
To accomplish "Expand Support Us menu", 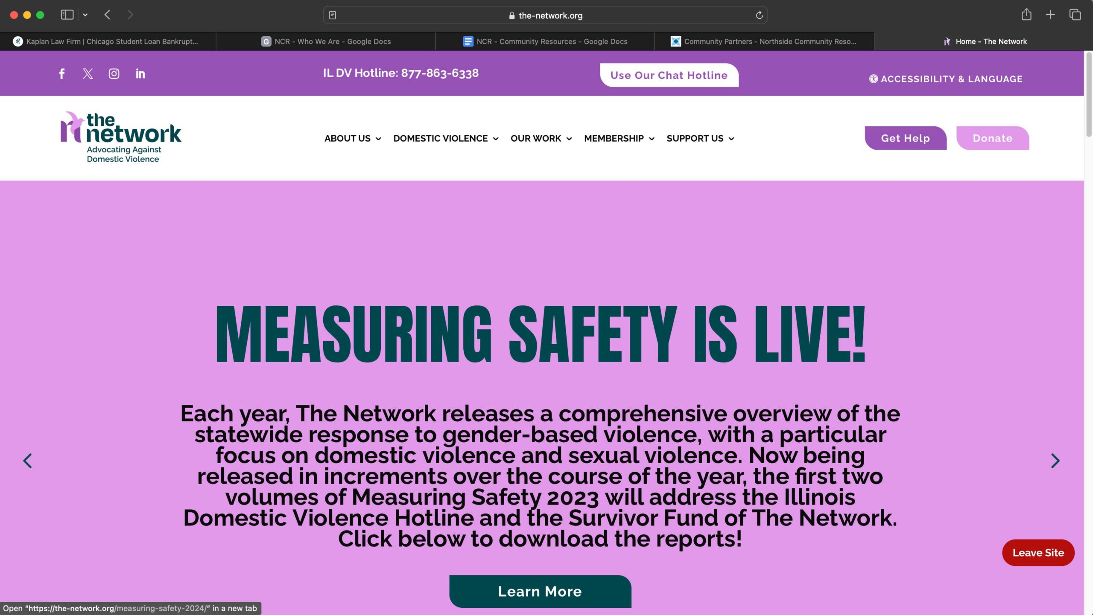I will coord(700,139).
